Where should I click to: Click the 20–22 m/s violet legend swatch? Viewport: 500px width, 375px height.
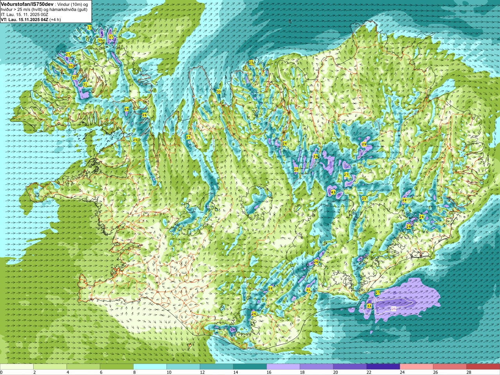pyautogui.click(x=350, y=367)
